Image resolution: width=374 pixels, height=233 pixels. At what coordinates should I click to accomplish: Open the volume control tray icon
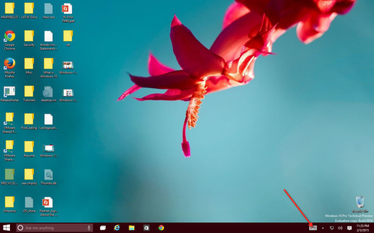(340, 228)
